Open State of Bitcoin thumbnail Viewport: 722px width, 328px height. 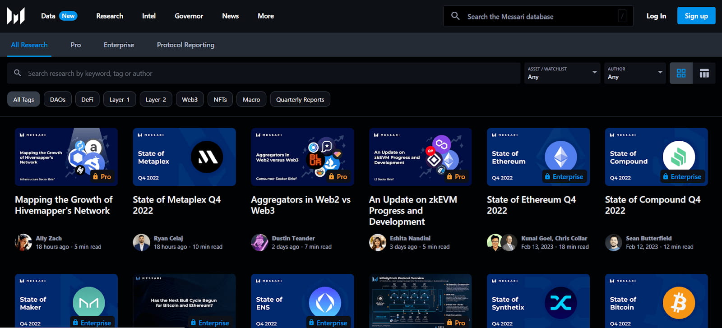pos(657,301)
